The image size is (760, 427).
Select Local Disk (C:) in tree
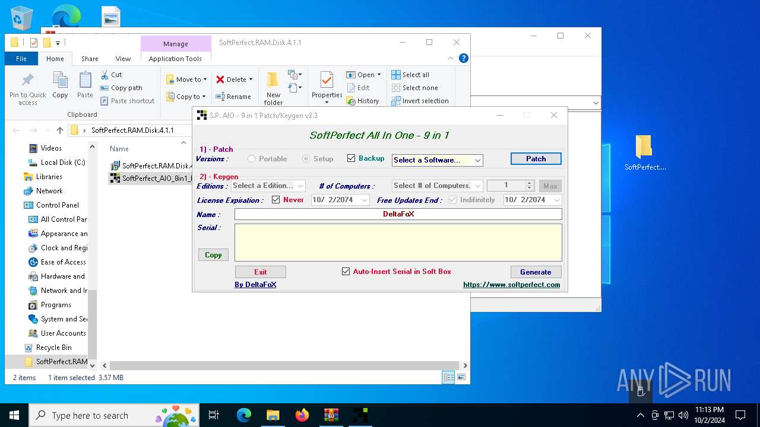click(x=57, y=162)
